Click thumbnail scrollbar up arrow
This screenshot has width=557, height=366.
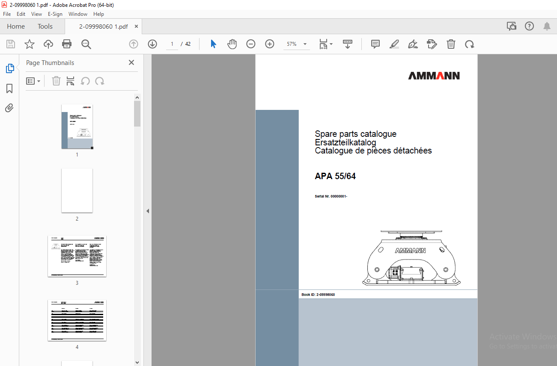click(137, 97)
